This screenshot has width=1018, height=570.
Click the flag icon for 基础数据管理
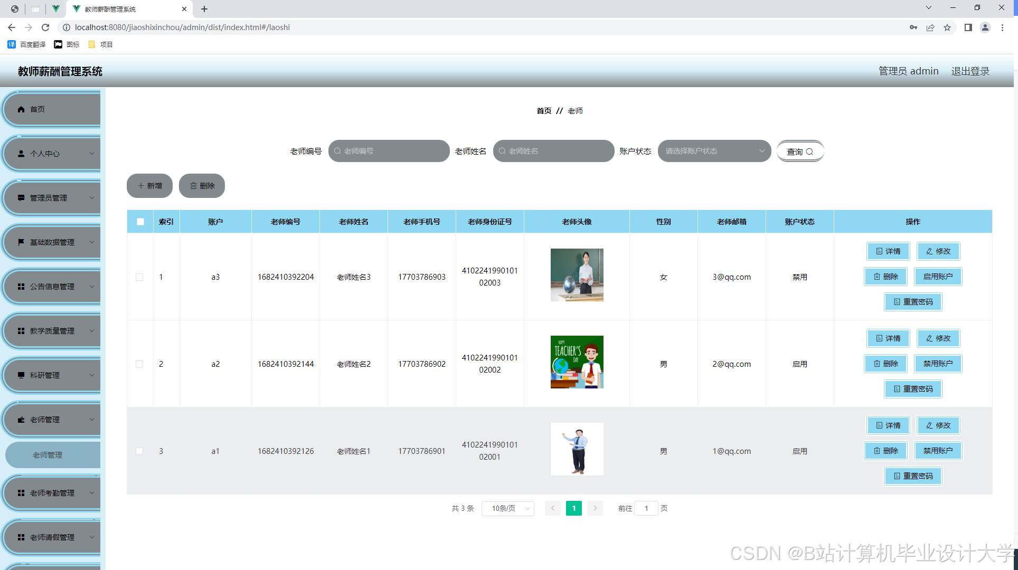point(21,242)
